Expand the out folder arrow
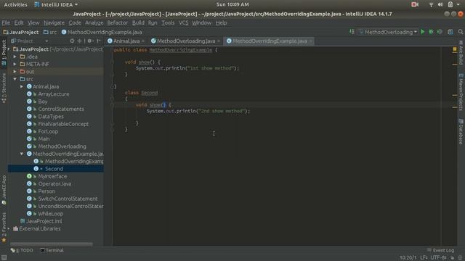The height and width of the screenshot is (261, 465). tap(15, 72)
